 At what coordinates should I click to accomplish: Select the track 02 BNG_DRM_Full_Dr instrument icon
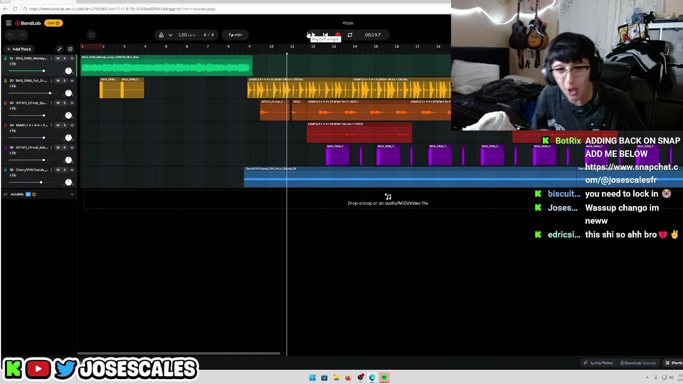[x=5, y=81]
